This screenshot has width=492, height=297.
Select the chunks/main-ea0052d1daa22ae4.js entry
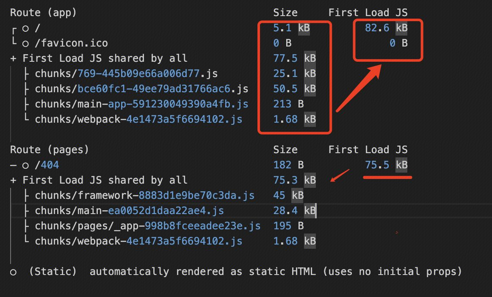129,211
